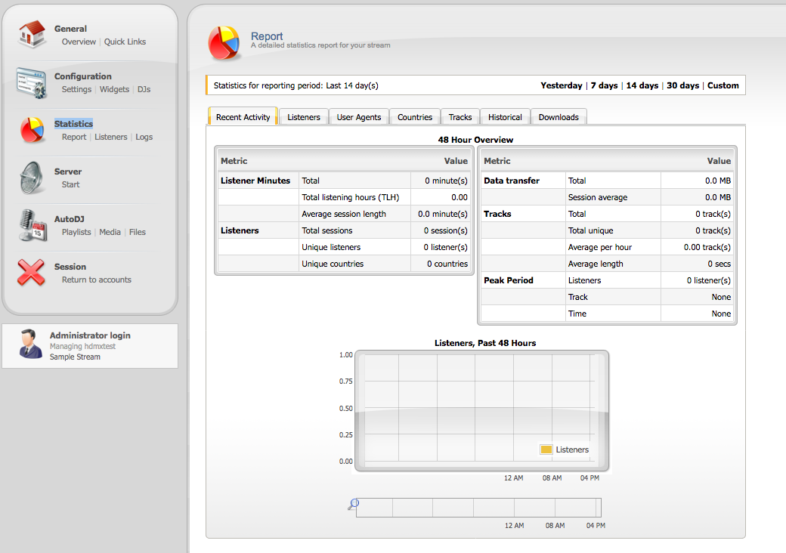Click the Configuration settings window icon
The width and height of the screenshot is (786, 553).
tap(32, 82)
